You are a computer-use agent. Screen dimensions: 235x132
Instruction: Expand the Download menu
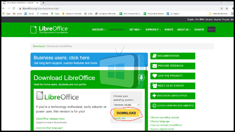click(117, 30)
